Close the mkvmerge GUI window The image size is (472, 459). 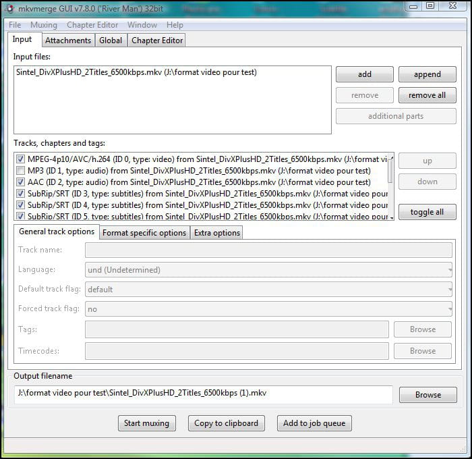tap(453, 5)
